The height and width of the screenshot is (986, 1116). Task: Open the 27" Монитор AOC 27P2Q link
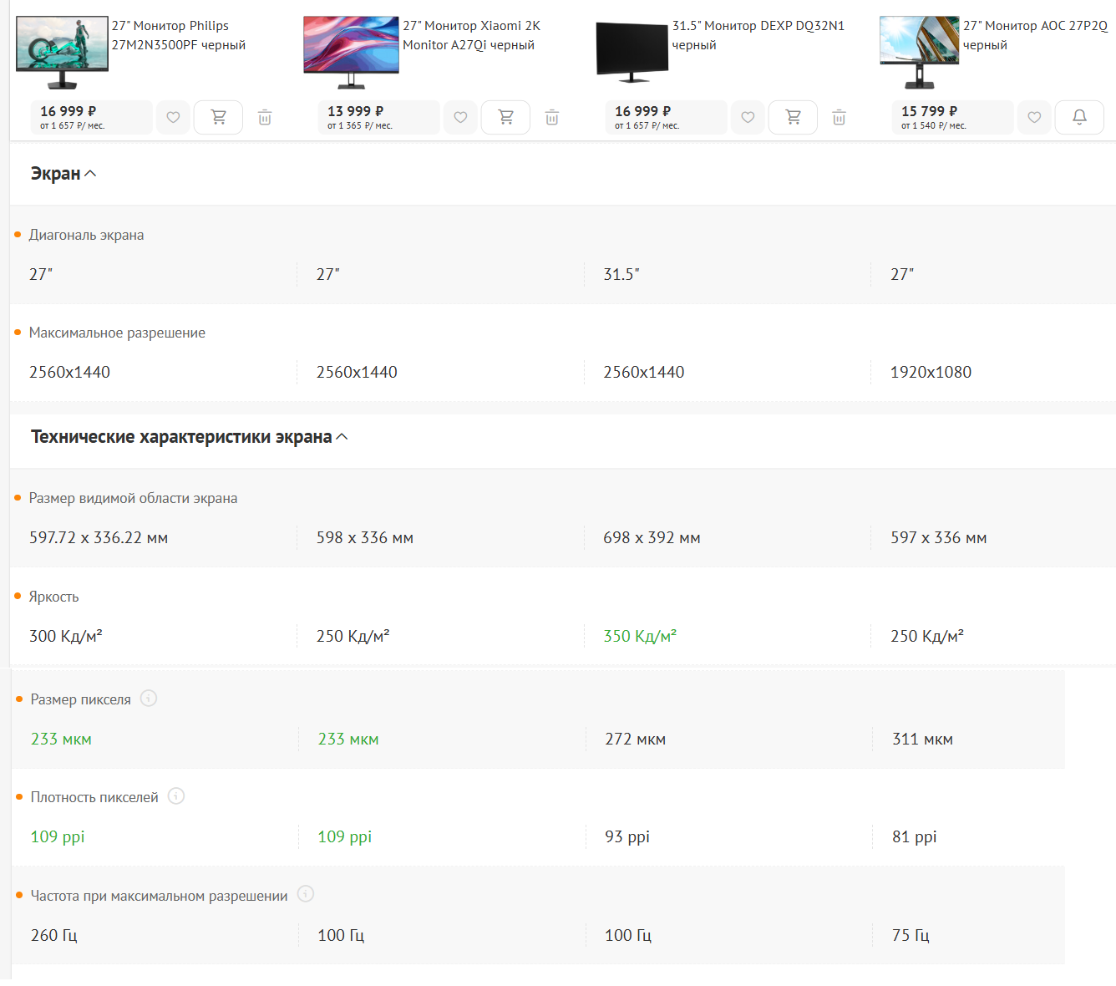pos(1036,35)
